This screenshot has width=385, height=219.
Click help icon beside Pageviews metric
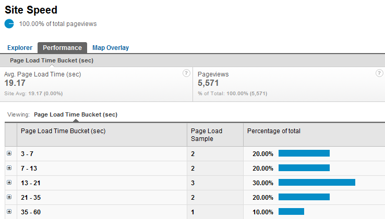(x=379, y=73)
